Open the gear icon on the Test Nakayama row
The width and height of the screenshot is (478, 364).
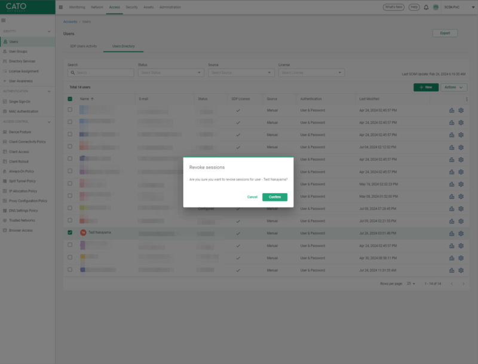point(461,233)
